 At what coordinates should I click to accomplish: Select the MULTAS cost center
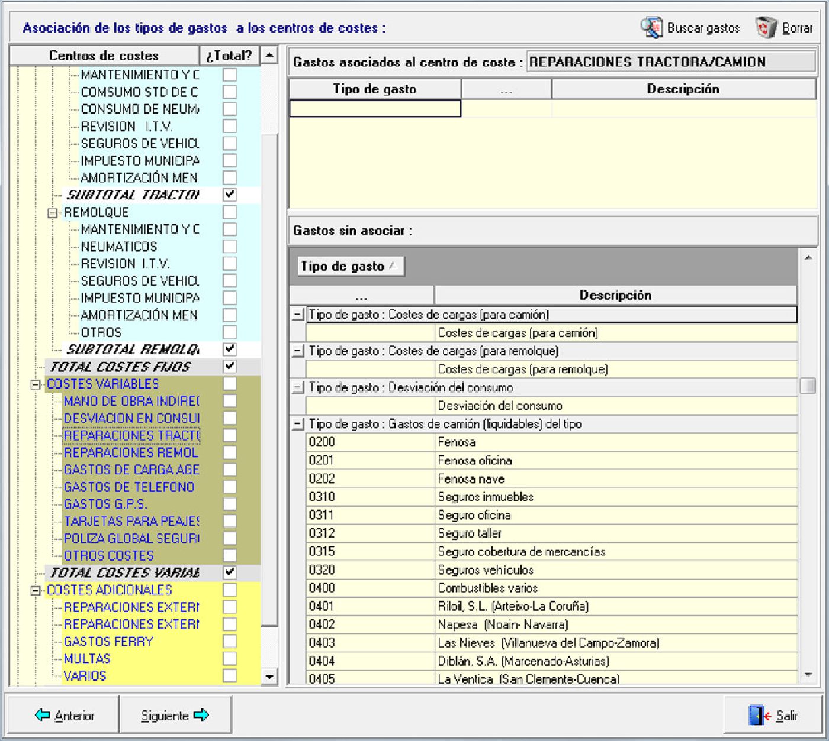click(87, 658)
